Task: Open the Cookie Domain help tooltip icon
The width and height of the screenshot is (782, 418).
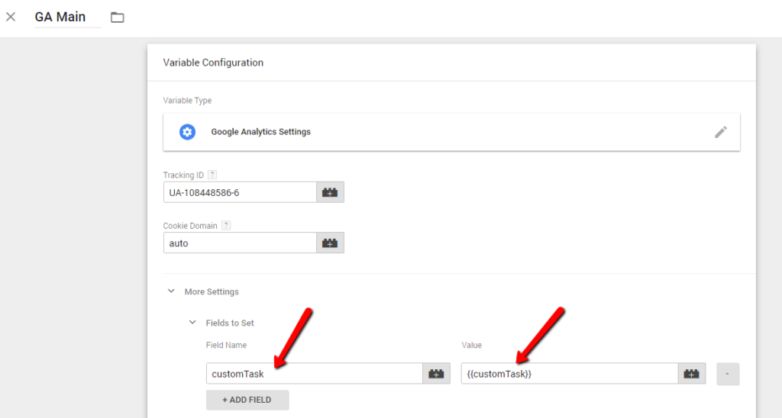Action: click(226, 226)
